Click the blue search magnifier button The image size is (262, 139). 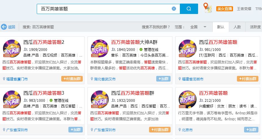click(189, 9)
